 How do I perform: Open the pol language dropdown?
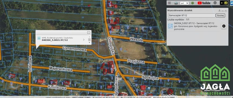(184, 3)
